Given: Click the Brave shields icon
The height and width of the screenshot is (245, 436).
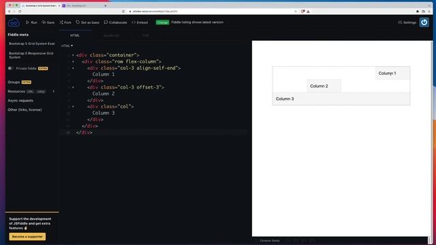Looking at the screenshot, I should tap(303, 12).
